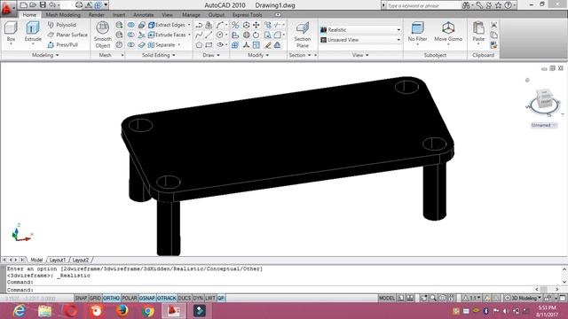Click the Cut scissors icon
568x319 pixels.
pos(493,25)
